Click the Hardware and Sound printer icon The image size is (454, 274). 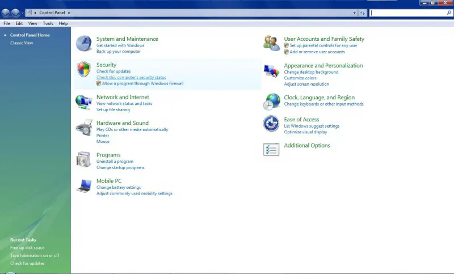[84, 128]
